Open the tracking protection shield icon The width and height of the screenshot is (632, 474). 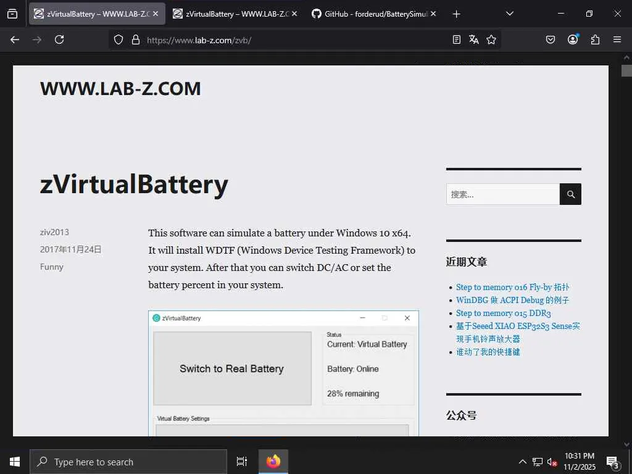pos(118,39)
